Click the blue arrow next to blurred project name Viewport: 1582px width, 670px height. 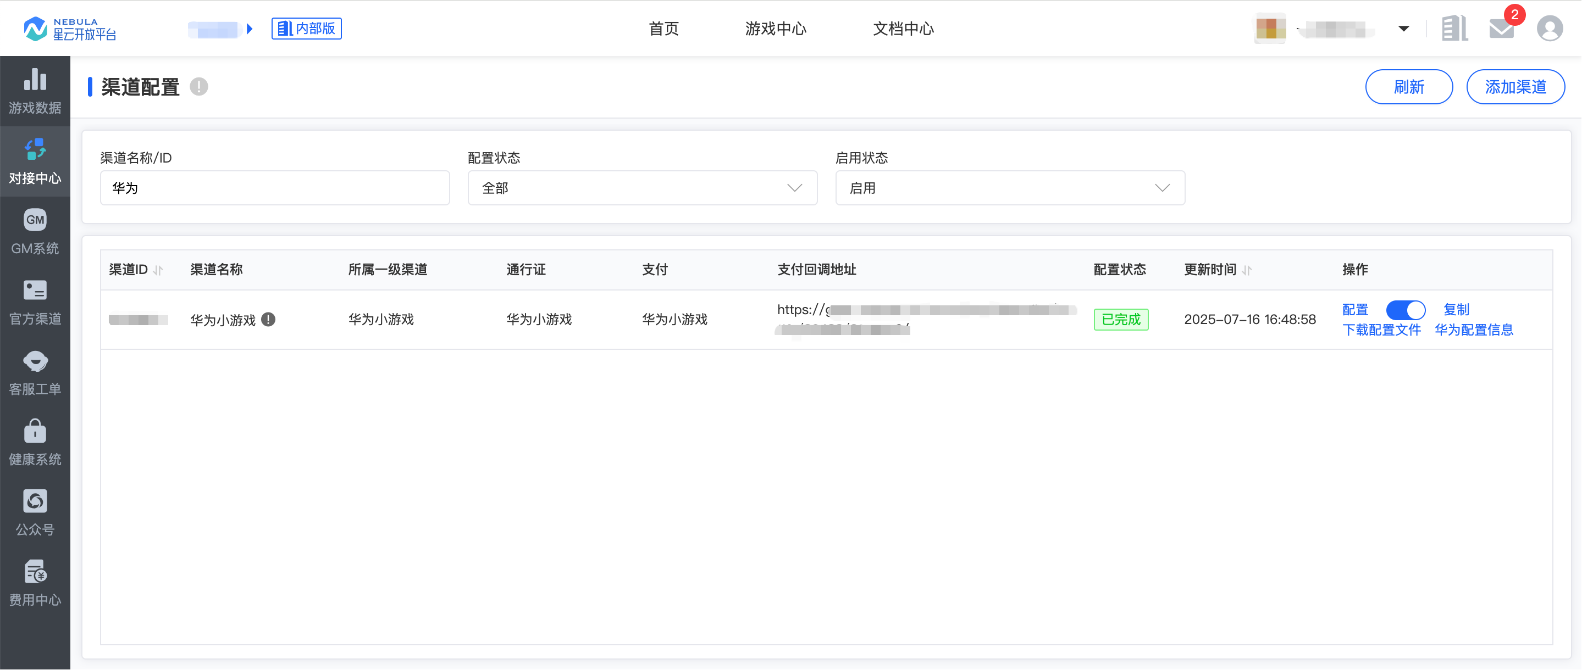250,29
